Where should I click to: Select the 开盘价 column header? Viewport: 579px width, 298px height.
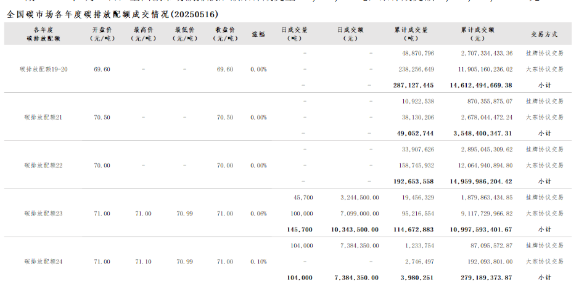[x=102, y=34]
